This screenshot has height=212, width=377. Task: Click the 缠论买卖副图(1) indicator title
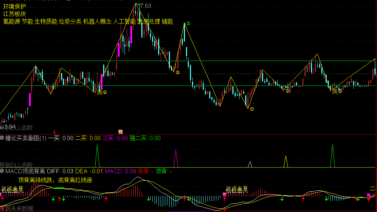coord(26,138)
